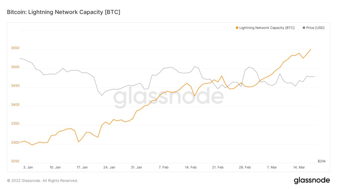Screen dimensions: 337x189
Task: Click the 3400 y-axis tick label
Action: tap(15, 105)
